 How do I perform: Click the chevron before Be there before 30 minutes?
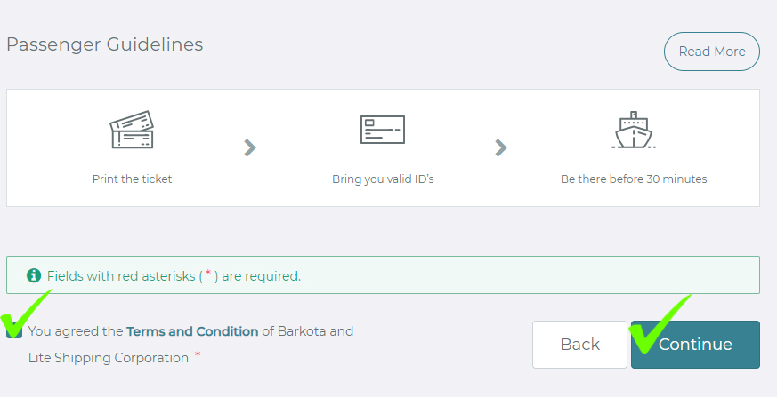[501, 147]
